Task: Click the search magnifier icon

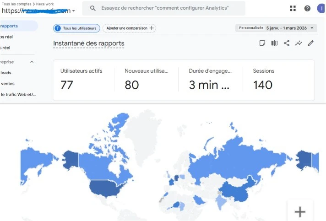Action: 93,8
